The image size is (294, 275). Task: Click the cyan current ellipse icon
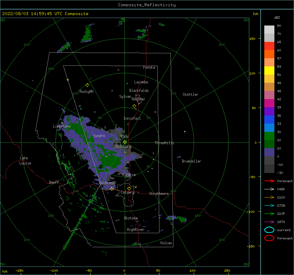click(269, 230)
